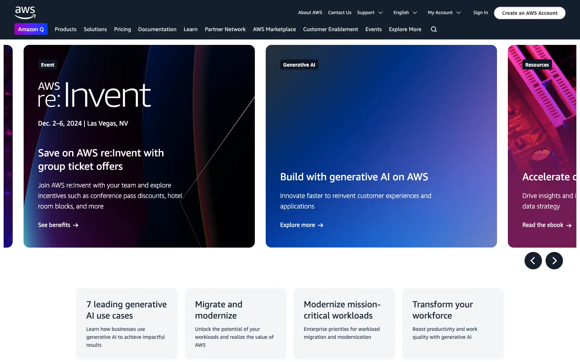Screen dimensions: 580x362
Task: Click the See benefits link
Action: (x=58, y=225)
